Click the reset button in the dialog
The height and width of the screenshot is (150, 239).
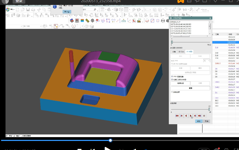[191, 88]
